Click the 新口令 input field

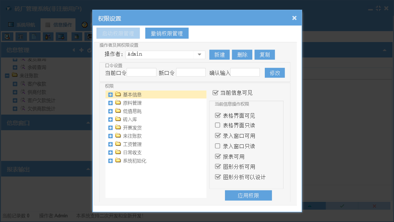191,73
